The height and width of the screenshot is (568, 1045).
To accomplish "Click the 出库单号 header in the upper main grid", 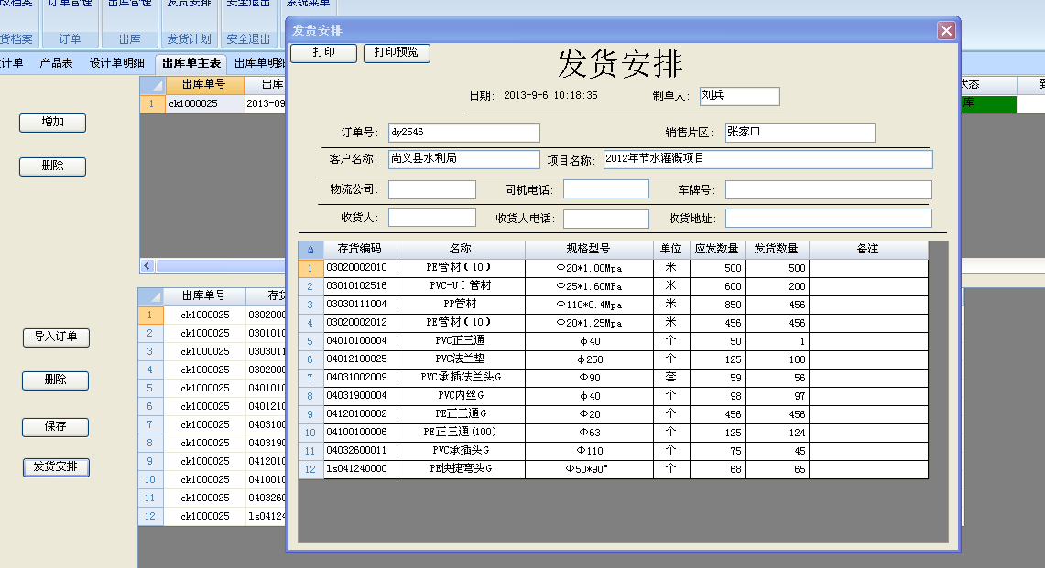I will 204,84.
